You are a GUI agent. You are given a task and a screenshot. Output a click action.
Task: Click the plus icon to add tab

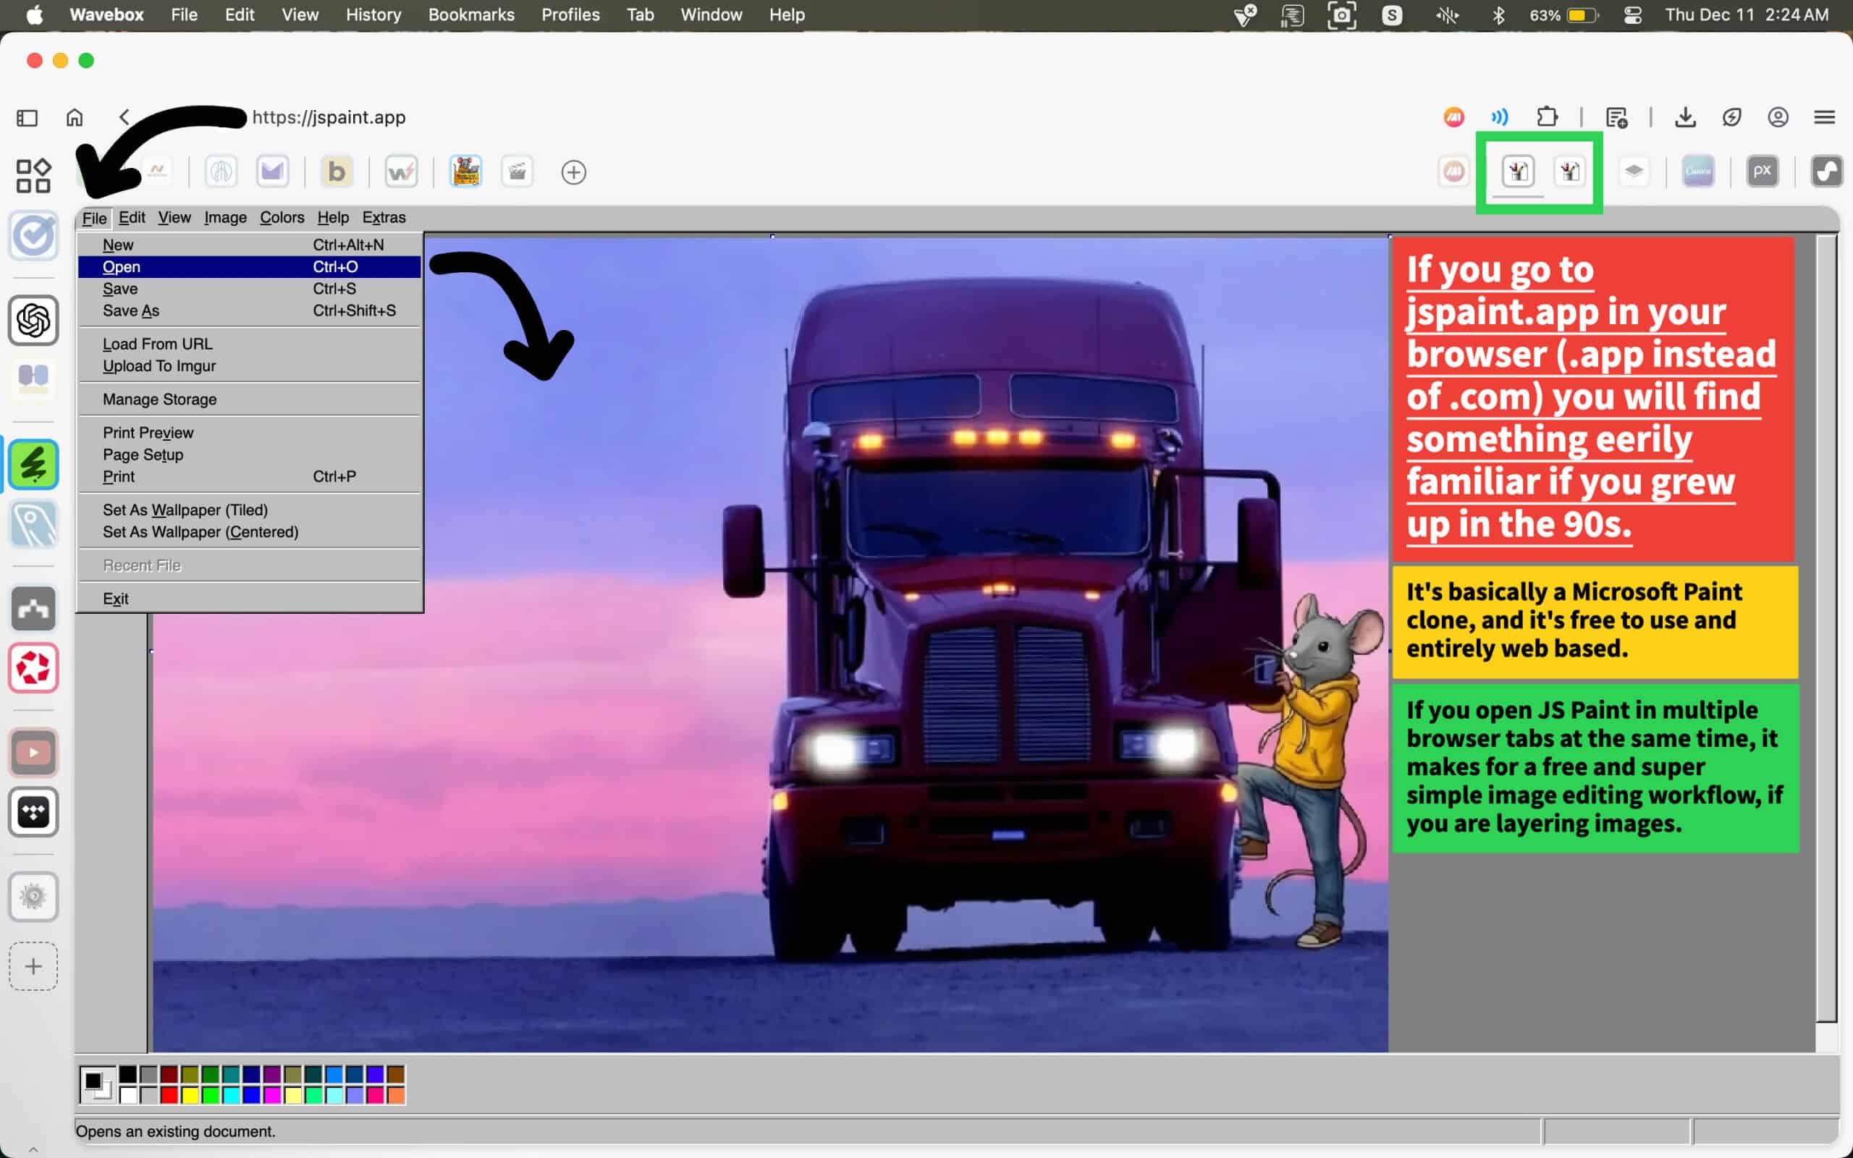pyautogui.click(x=573, y=172)
